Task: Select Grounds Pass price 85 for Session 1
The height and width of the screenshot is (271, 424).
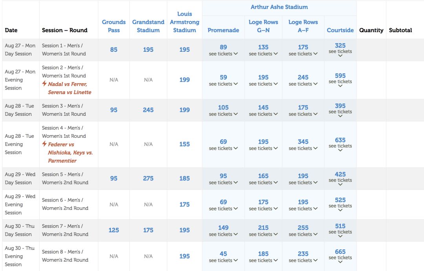Action: pos(114,50)
